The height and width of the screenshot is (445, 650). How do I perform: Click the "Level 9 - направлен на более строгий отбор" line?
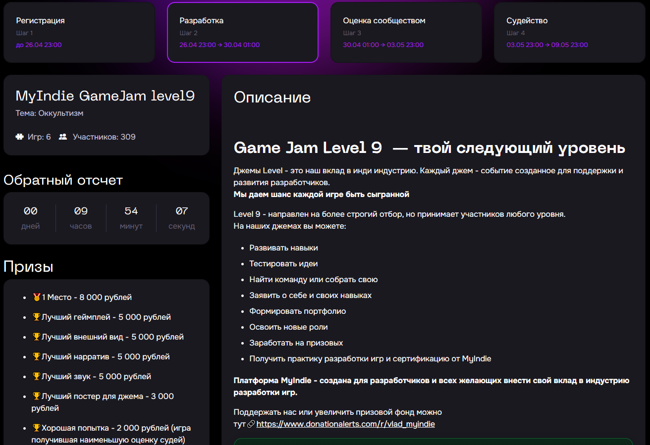click(x=399, y=214)
